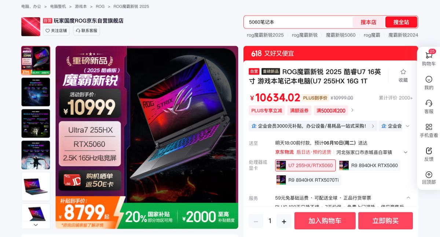Click the search field containing 5060笔记本
The image size is (440, 237).
[299, 22]
